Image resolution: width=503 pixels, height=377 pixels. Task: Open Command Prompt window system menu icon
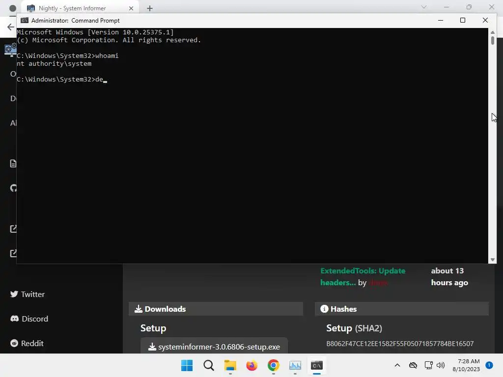point(25,21)
